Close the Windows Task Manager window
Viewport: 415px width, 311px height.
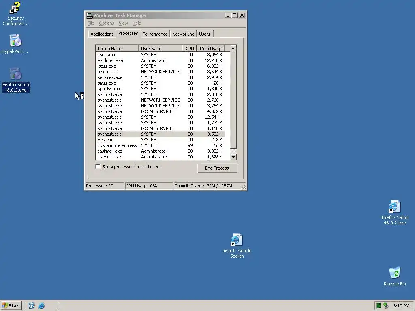click(242, 15)
